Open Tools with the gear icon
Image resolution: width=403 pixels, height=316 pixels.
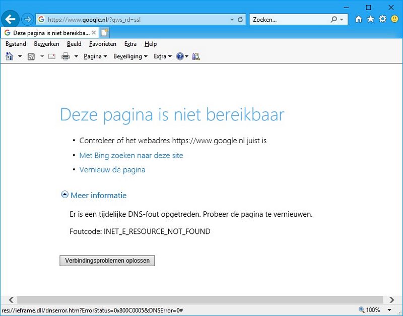point(382,19)
